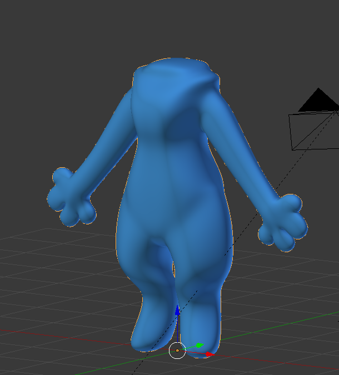The image size is (339, 375).
Task: Click the blue Z-axis gizmo arrow
Action: (177, 310)
